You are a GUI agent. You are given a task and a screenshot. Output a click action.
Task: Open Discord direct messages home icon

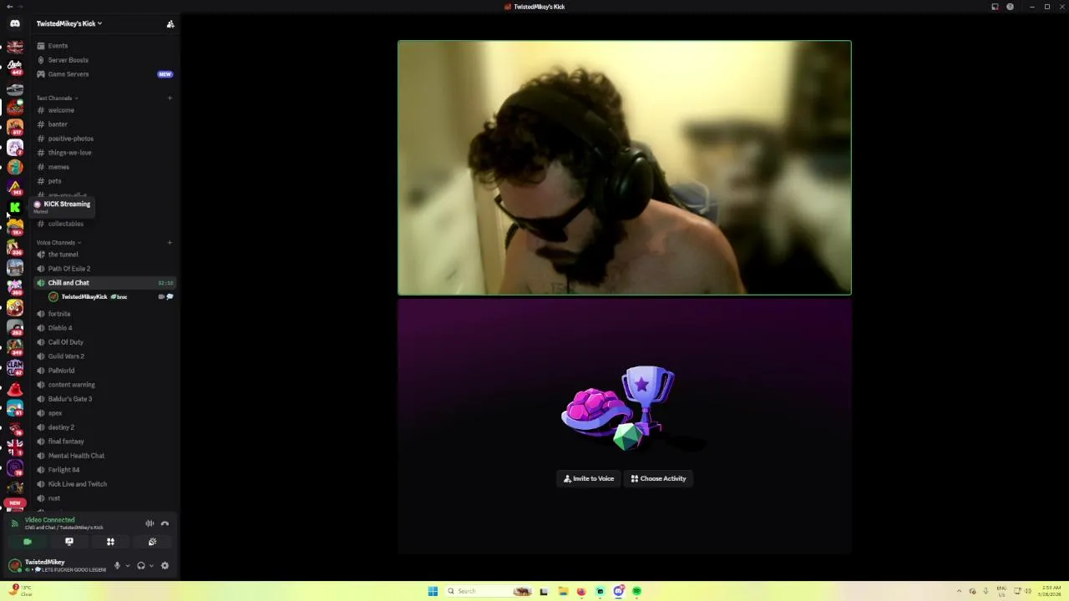[15, 23]
